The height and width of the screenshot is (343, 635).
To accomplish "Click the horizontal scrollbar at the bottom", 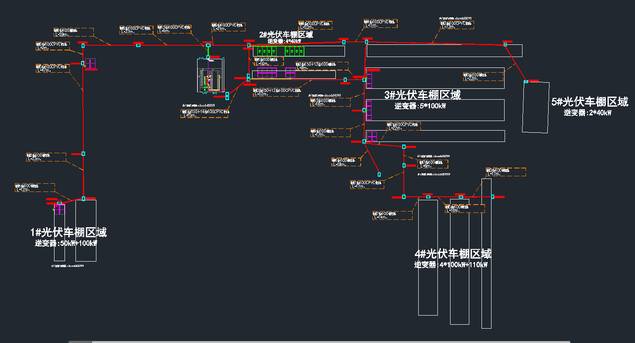I will pos(319,342).
